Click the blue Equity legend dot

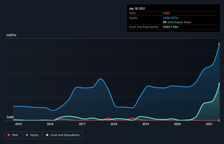[x=27, y=135]
